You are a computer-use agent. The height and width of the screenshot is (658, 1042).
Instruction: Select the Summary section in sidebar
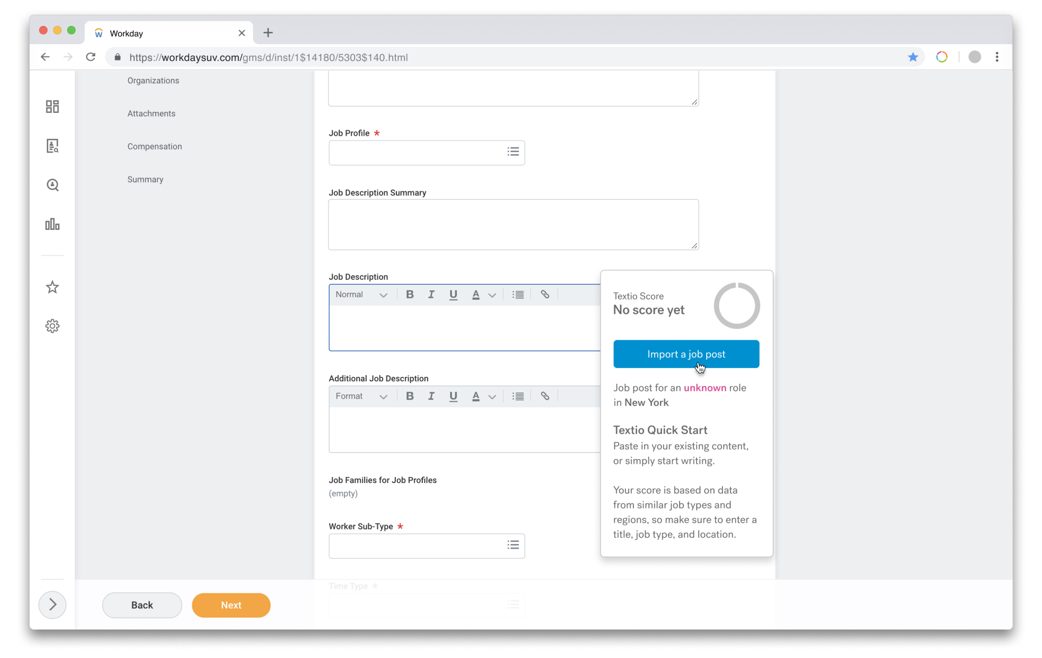click(x=146, y=179)
